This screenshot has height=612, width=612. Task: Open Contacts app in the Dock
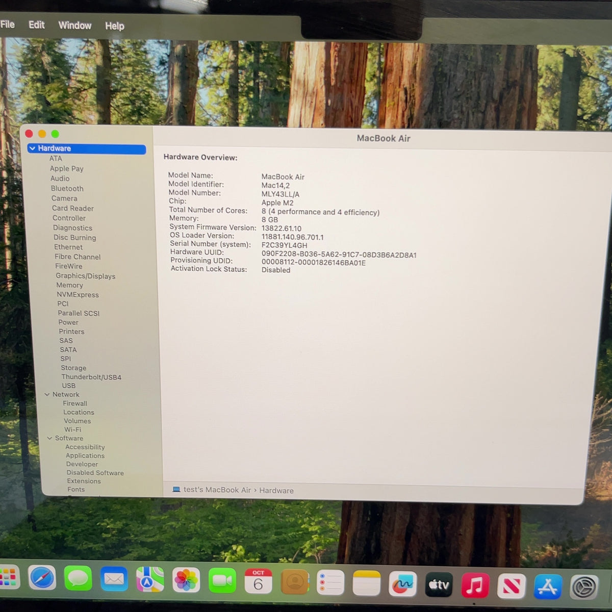click(295, 582)
